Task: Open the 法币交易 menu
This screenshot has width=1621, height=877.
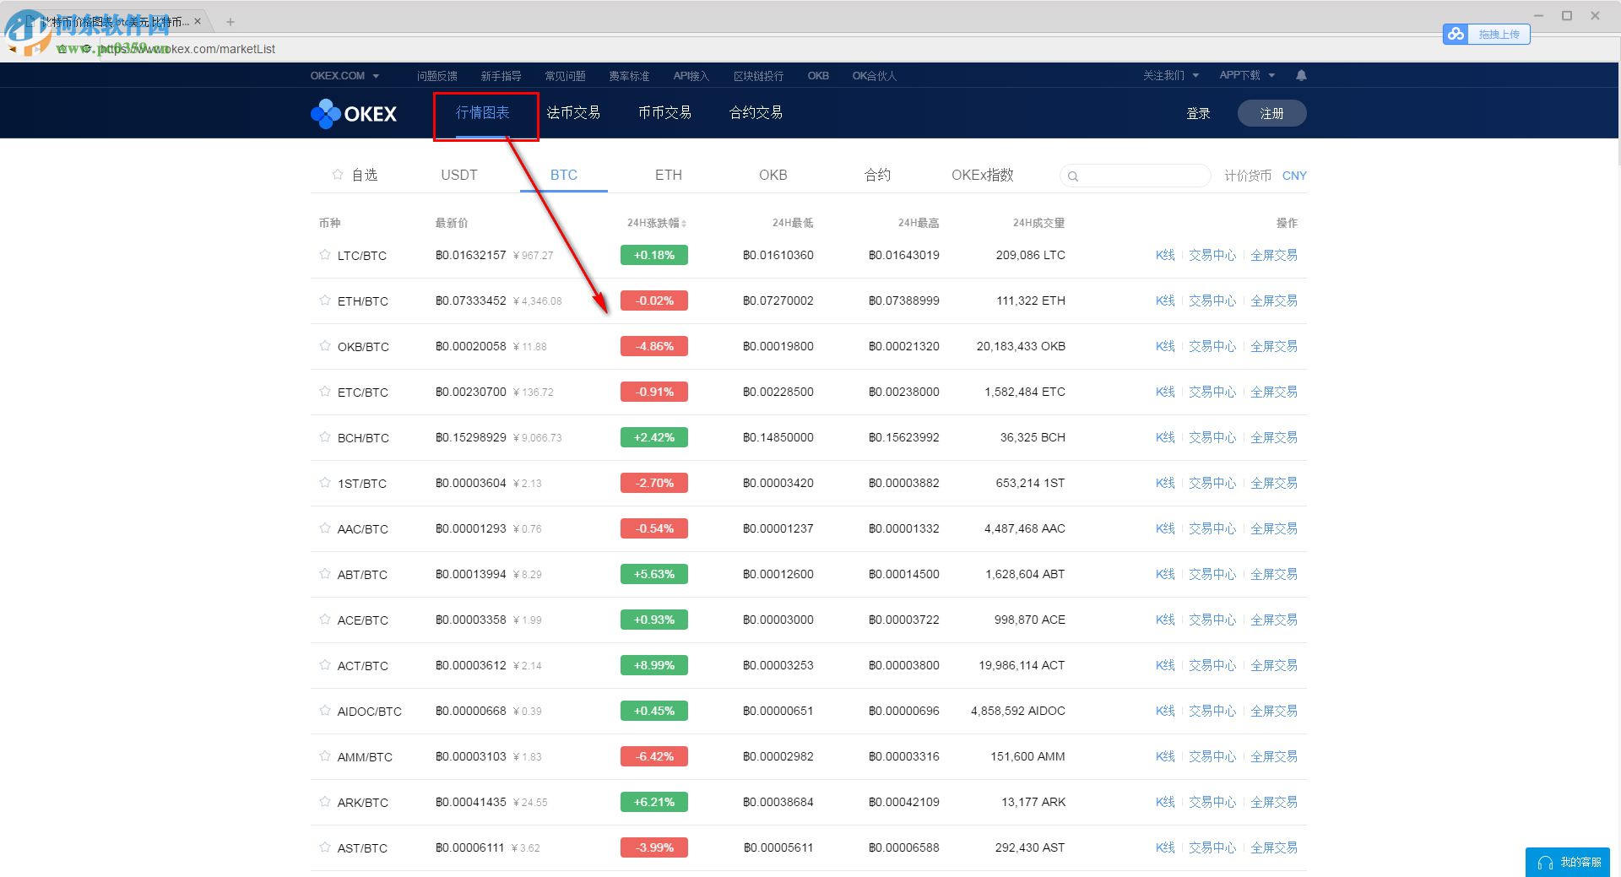Action: [573, 113]
